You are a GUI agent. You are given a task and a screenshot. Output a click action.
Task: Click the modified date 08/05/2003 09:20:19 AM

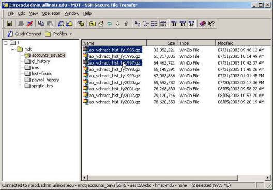point(241,102)
